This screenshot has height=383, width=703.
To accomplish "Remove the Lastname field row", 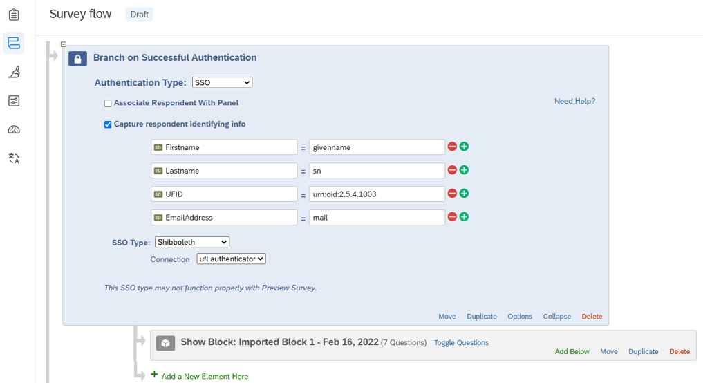I will pyautogui.click(x=452, y=170).
